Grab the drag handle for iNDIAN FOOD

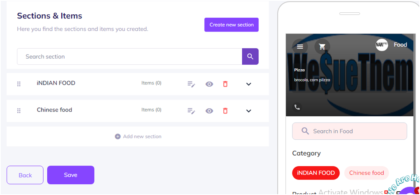click(x=19, y=84)
